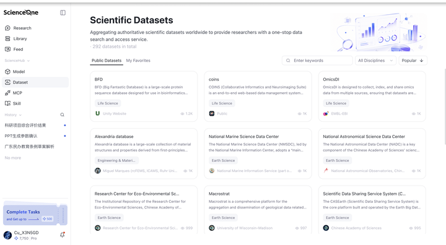The width and height of the screenshot is (446, 245).
Task: Click University of Wisconsin-Madison icon
Action: coord(212,228)
